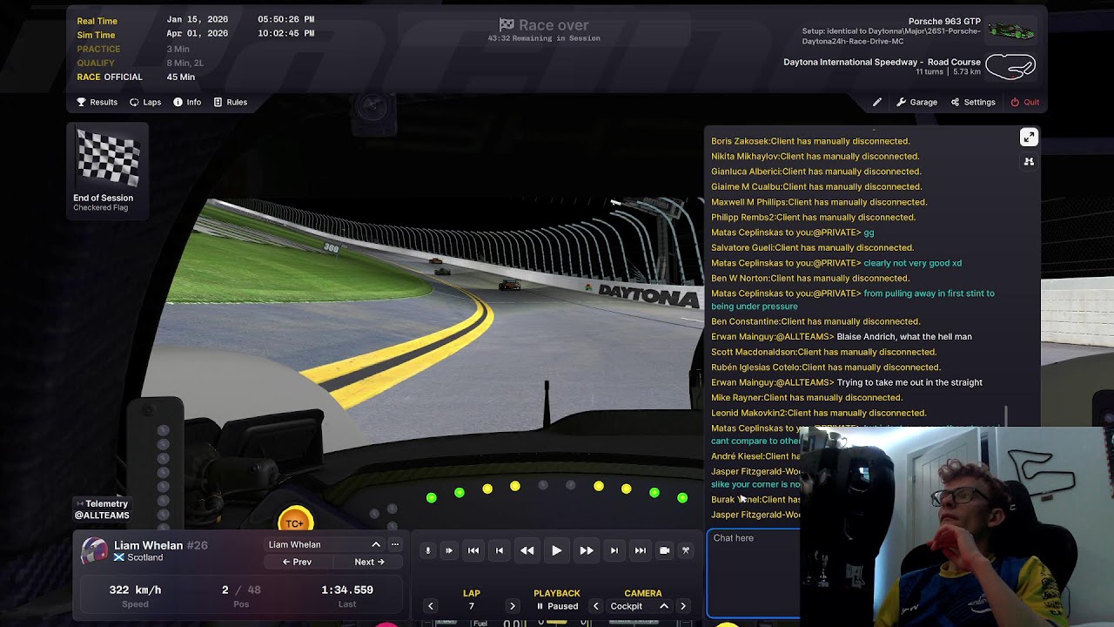Select the previous camera with the left arrow
Viewport: 1114px width, 627px height.
pos(596,606)
